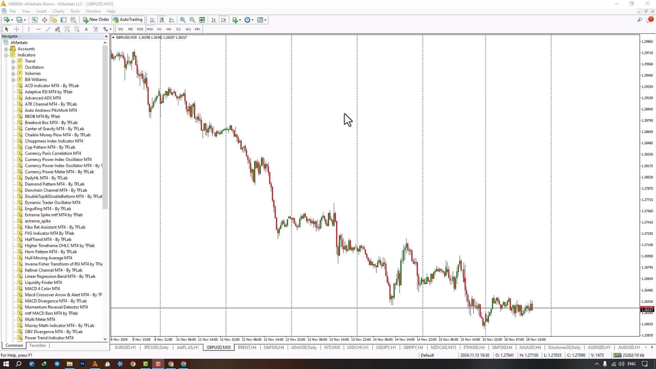Toggle the AutoTrading button
The width and height of the screenshot is (656, 369).
click(x=128, y=20)
